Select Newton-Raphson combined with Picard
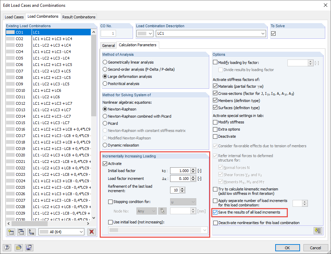This screenshot has height=254, width=331. 105,116
